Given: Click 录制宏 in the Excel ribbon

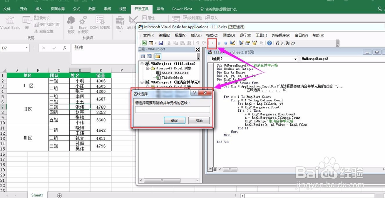Looking at the screenshot, I should coord(42,18).
